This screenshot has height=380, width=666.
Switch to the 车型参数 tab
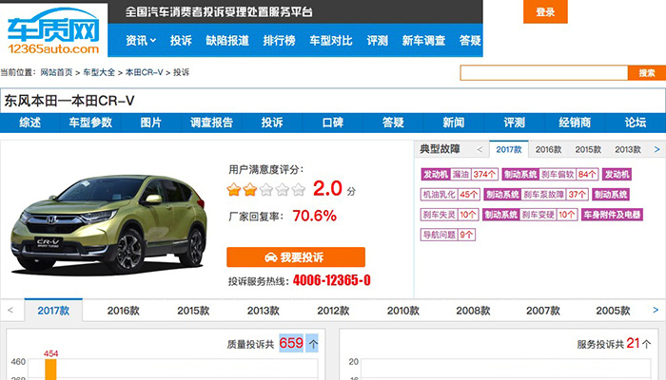point(90,123)
